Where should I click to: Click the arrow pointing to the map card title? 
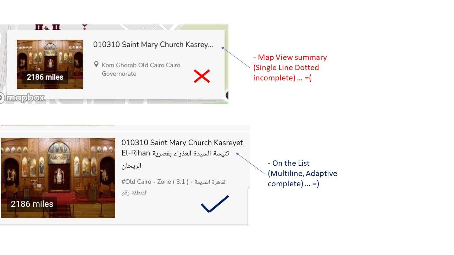pos(236,57)
